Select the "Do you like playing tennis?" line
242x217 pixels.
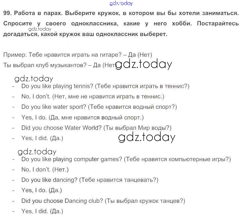click(105, 86)
